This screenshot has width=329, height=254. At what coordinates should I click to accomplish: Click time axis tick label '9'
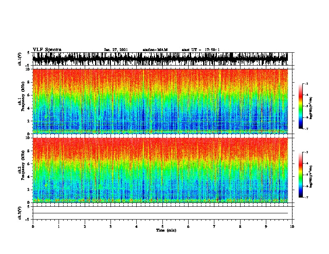266,227
